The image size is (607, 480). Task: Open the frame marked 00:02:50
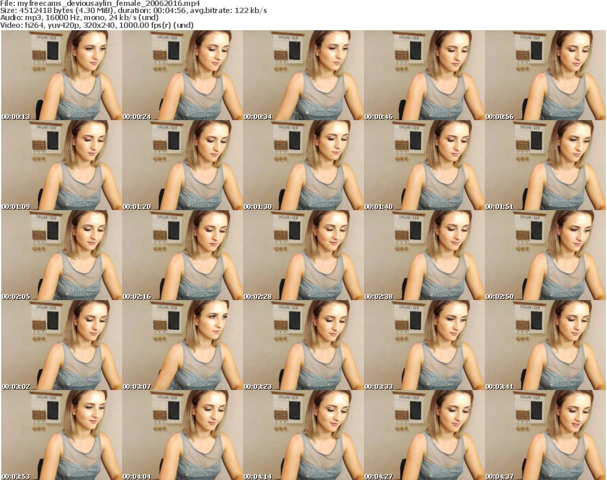point(545,255)
